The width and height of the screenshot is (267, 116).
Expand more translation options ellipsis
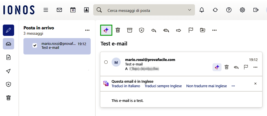coord(233,86)
